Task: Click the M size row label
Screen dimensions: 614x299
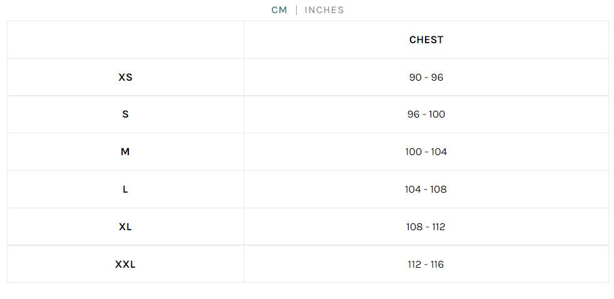Action: point(125,152)
